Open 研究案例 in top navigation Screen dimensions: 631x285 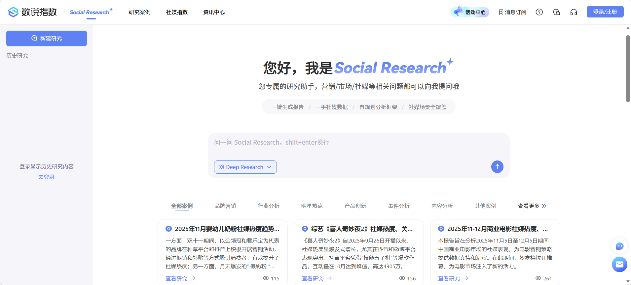tap(139, 12)
